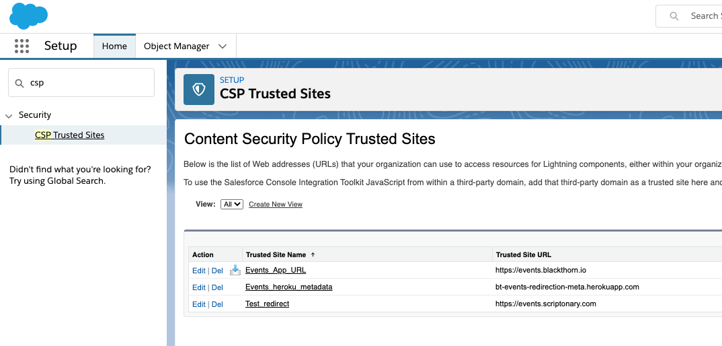Image resolution: width=722 pixels, height=346 pixels.
Task: Edit the Events_heroku_metadata entry
Action: click(x=199, y=287)
